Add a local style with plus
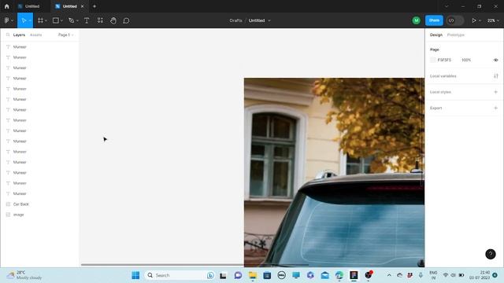Screen dimensions: 504x283 tap(495, 92)
